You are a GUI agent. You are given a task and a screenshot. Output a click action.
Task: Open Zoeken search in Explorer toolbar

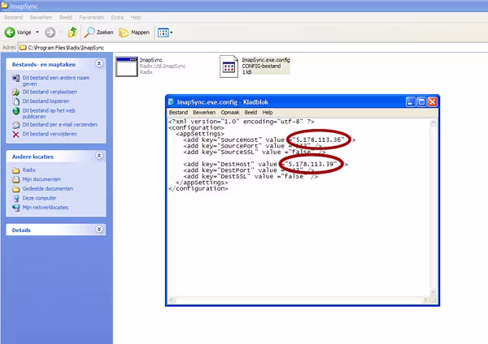pyautogui.click(x=98, y=32)
